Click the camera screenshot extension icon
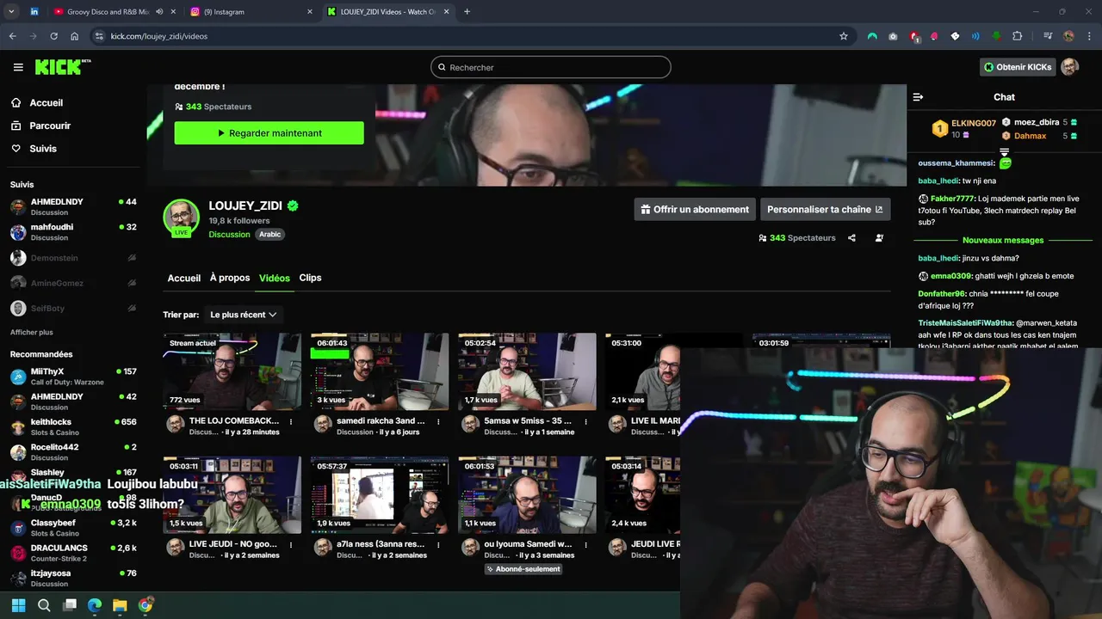Viewport: 1102px width, 619px height. [x=893, y=36]
